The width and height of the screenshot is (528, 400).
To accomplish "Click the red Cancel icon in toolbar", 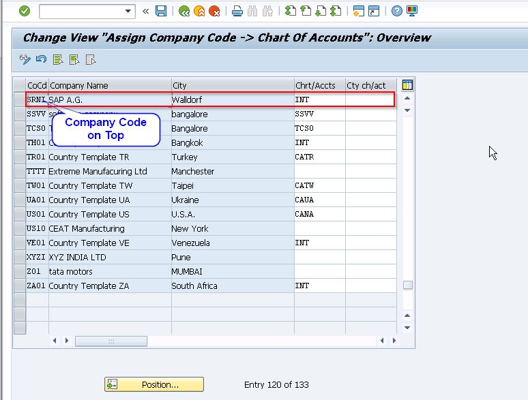I will 214,11.
